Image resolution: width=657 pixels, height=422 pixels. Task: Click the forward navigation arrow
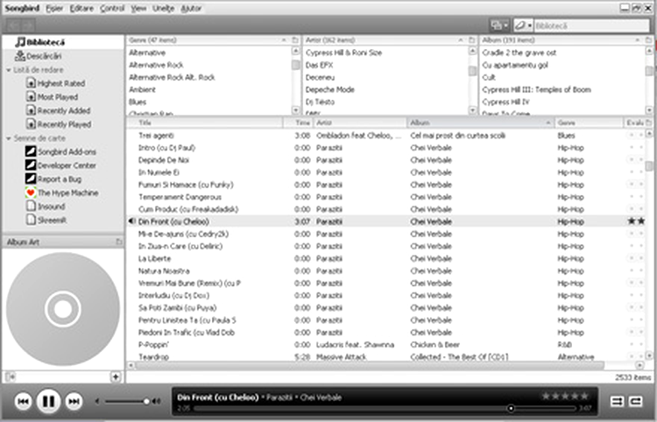28,25
